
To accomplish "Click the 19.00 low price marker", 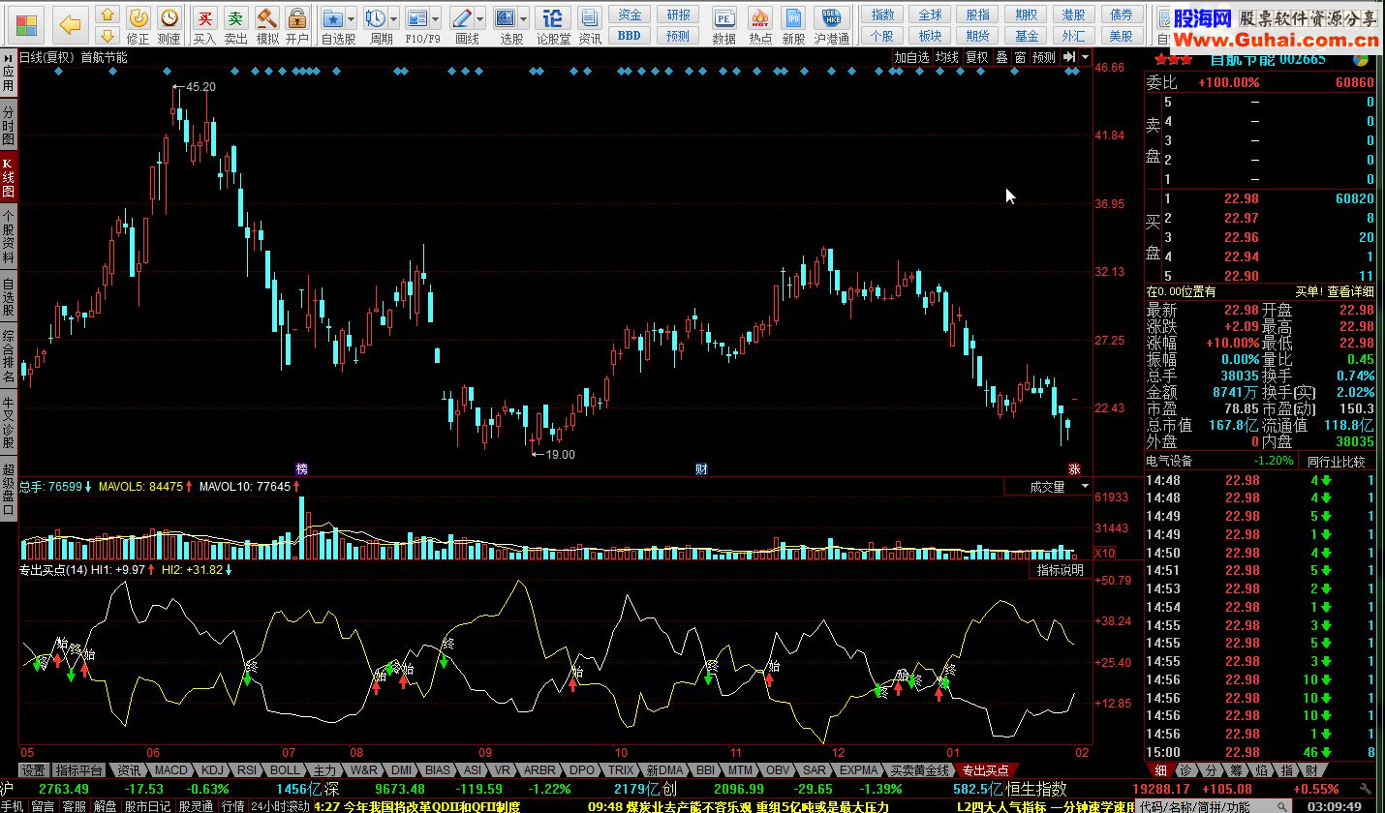I will pyautogui.click(x=554, y=455).
